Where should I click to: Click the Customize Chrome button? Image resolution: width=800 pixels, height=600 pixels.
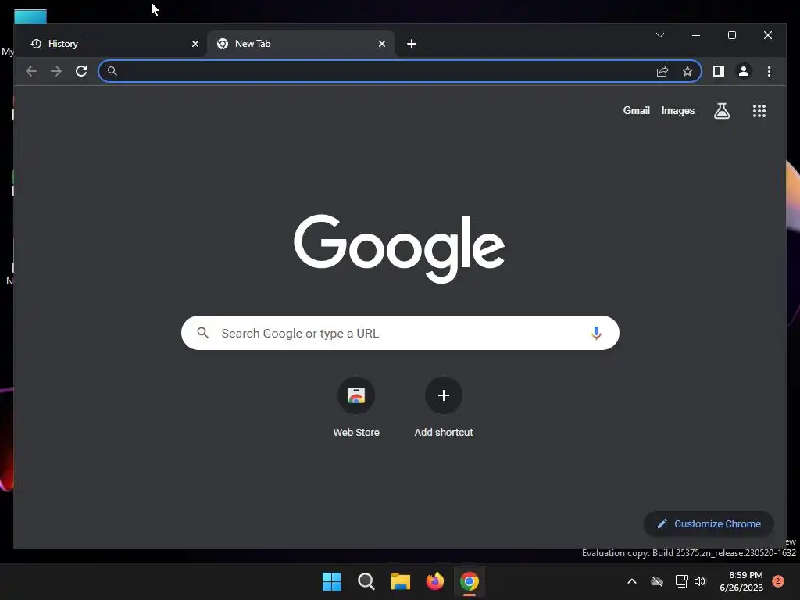coord(709,524)
